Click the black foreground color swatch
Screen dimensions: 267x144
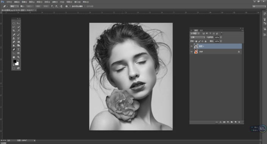coord(15,61)
